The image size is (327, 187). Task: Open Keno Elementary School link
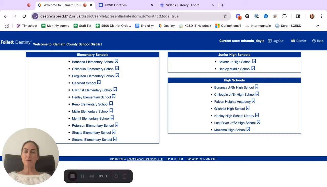pos(90,104)
